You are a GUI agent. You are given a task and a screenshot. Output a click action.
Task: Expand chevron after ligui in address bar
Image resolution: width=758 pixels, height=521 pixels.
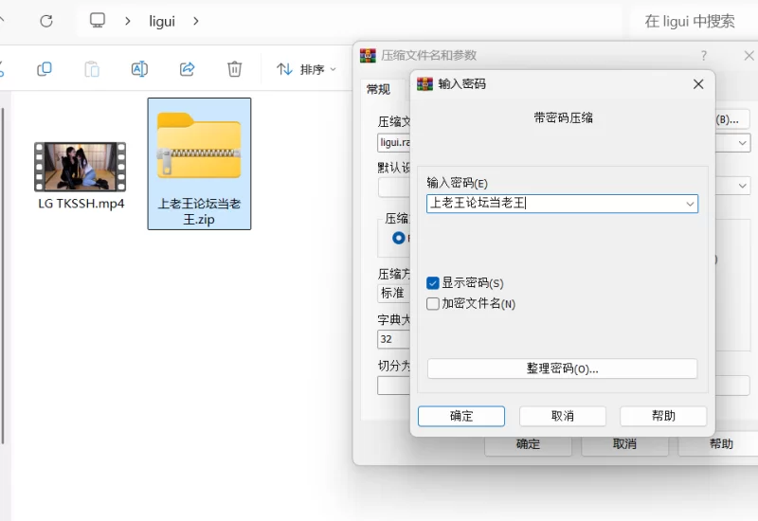pyautogui.click(x=195, y=21)
